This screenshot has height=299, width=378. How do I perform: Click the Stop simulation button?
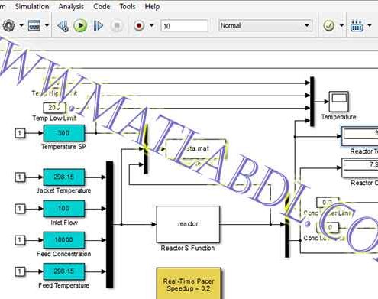tap(117, 26)
